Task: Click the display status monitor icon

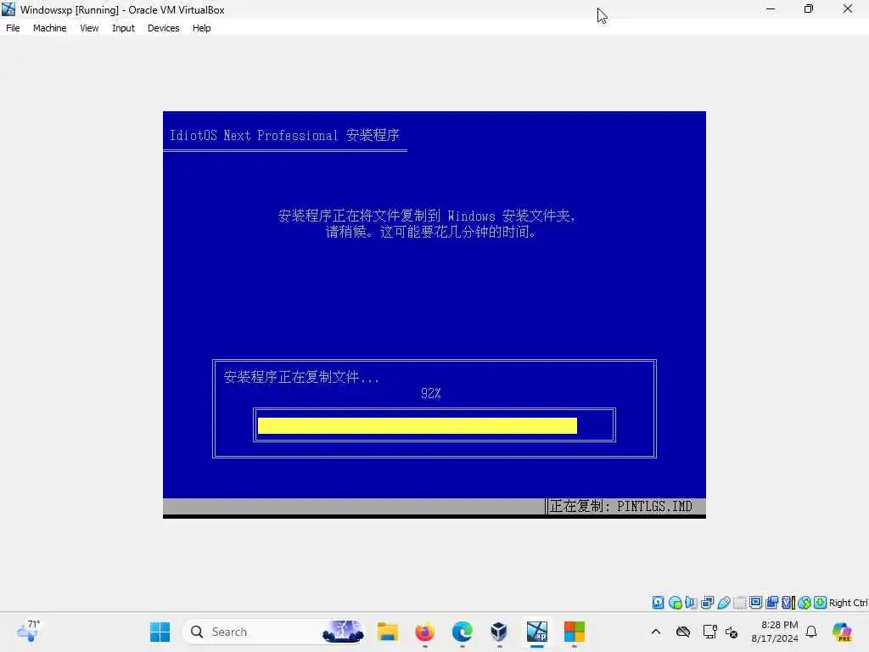Action: [755, 603]
